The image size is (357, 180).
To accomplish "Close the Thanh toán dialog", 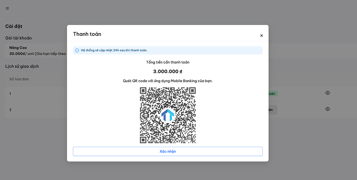I will 261,35.
